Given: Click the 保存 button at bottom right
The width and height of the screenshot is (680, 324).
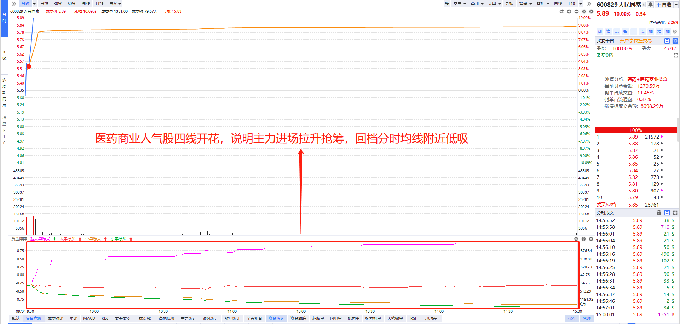Looking at the screenshot, I should 572,318.
